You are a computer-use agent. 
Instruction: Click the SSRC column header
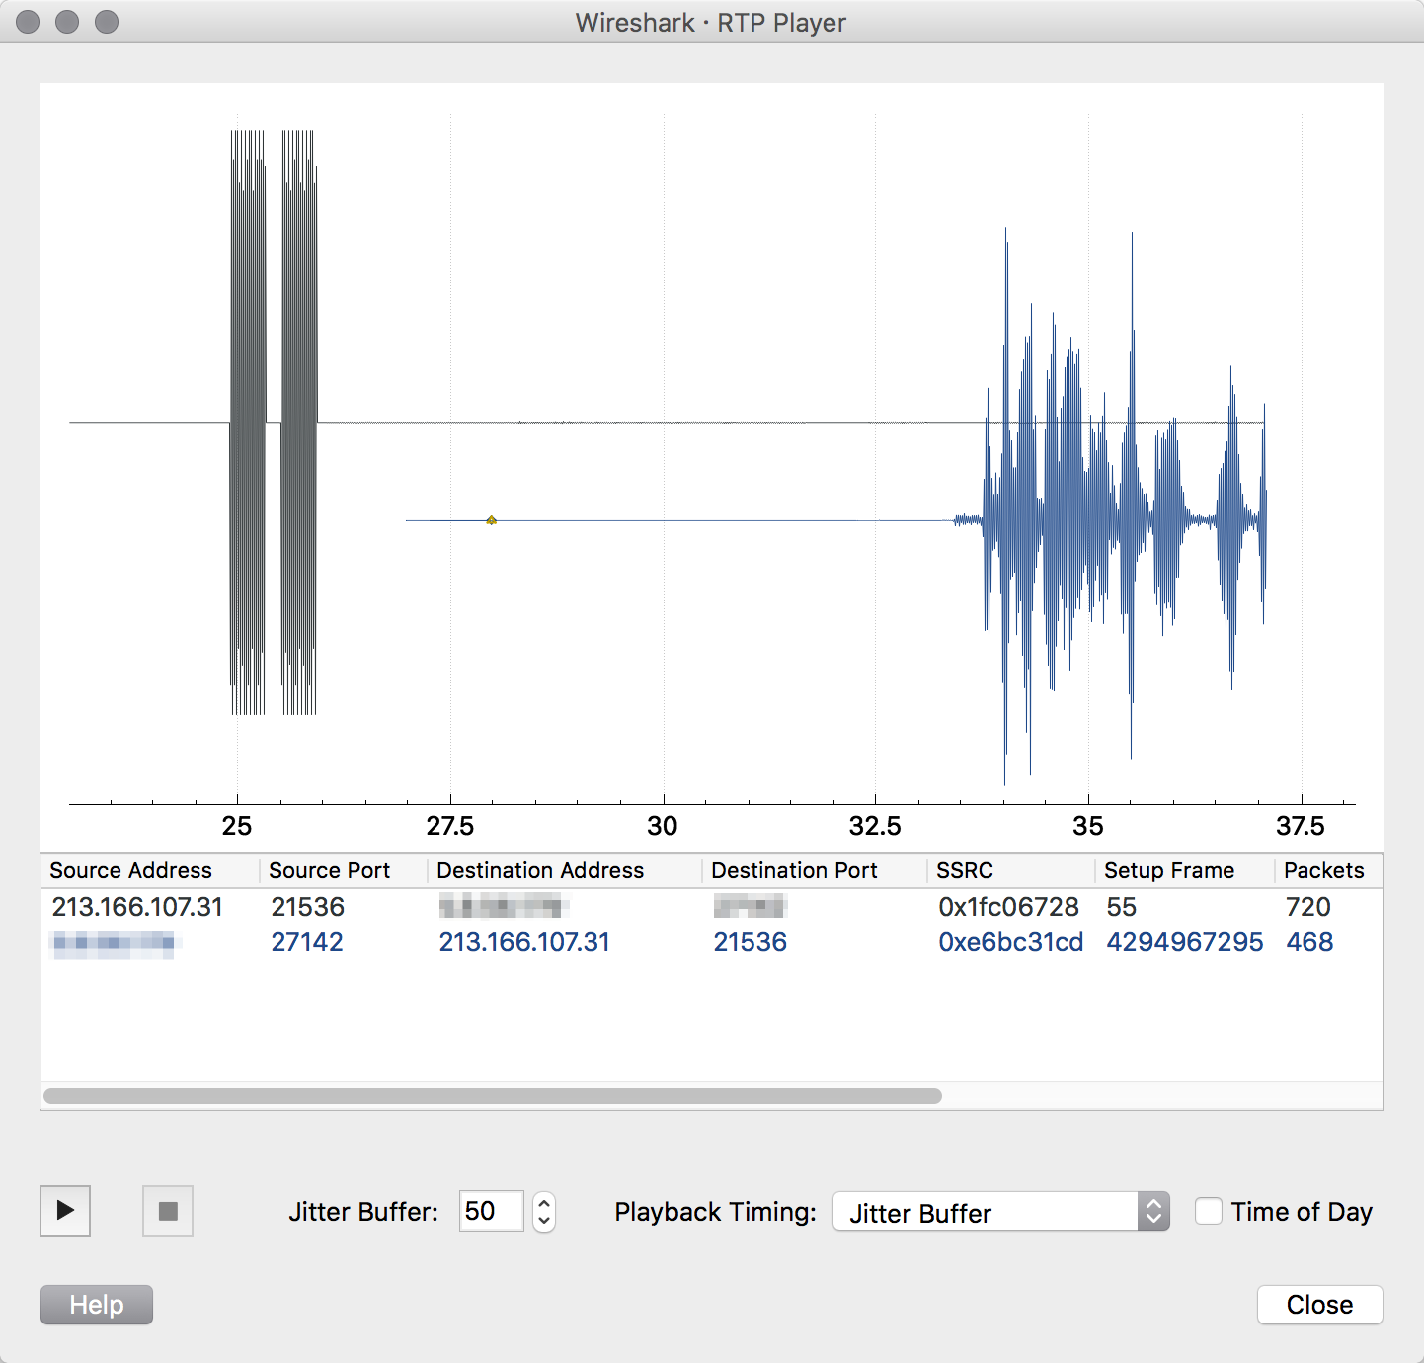[1011, 871]
